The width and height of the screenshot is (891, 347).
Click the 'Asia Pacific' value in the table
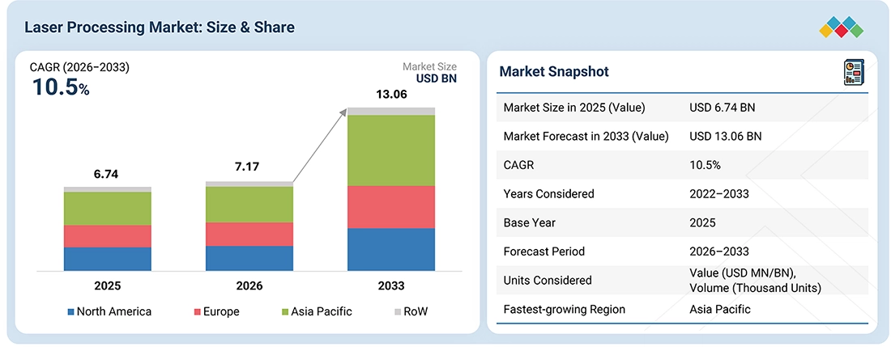(x=720, y=310)
